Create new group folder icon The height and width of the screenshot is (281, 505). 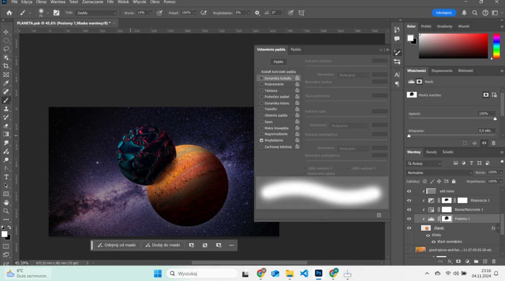point(476,261)
